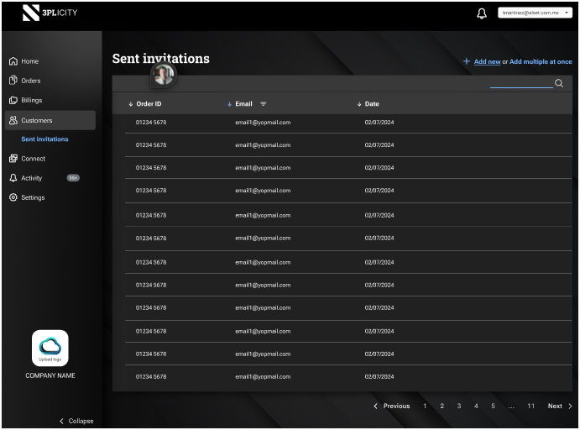Open the notifications bell in header
The height and width of the screenshot is (430, 580).
click(482, 13)
